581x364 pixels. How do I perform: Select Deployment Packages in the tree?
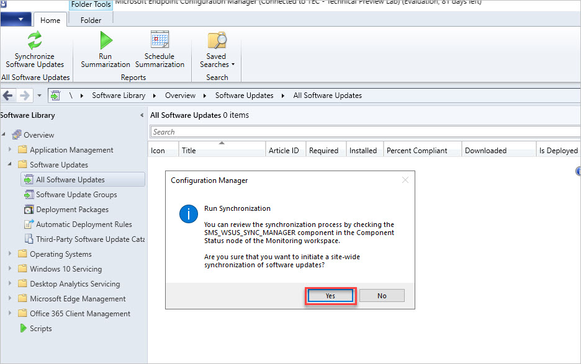72,210
